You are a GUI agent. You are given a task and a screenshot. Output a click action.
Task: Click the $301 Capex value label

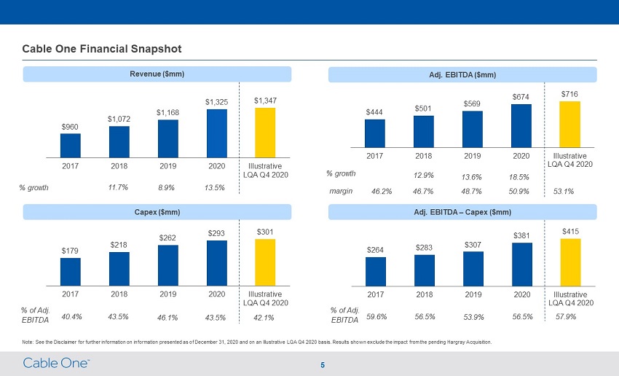[x=265, y=232]
